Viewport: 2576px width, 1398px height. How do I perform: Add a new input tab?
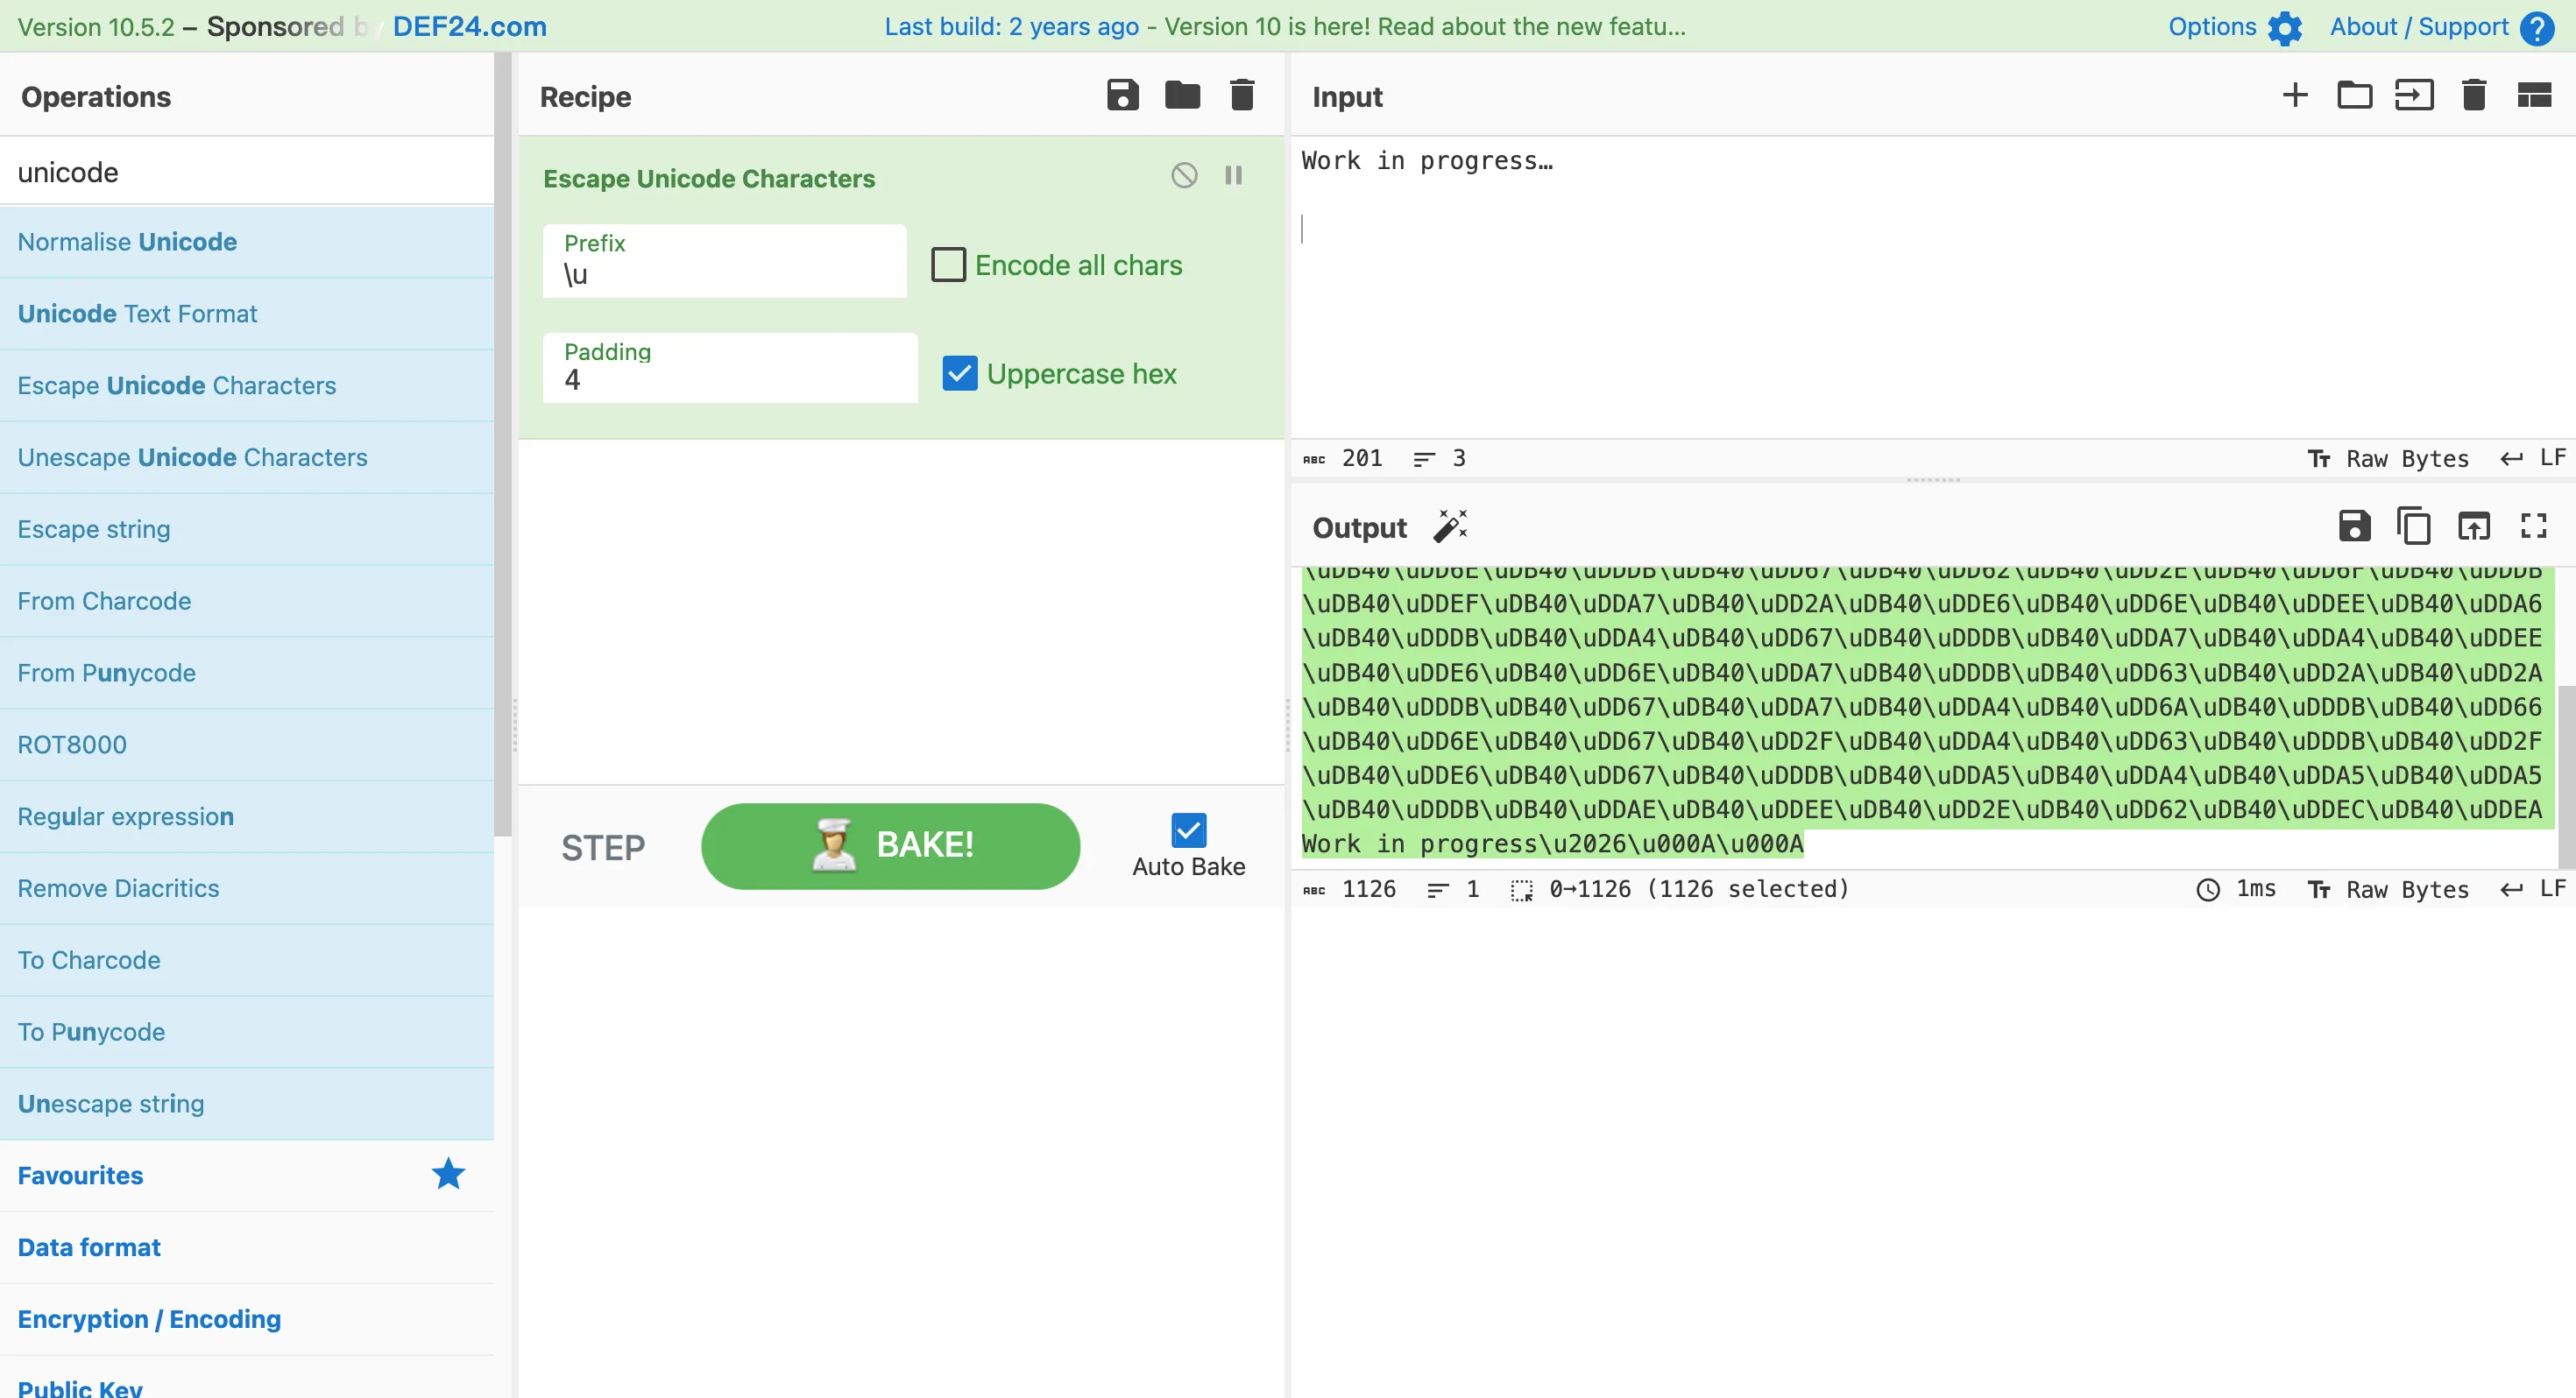tap(2295, 96)
